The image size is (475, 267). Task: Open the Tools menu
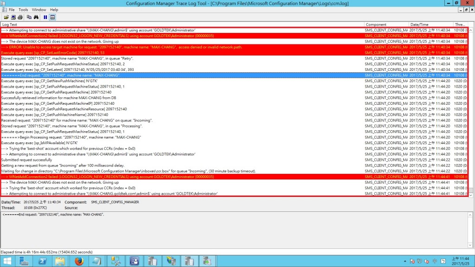tap(23, 10)
